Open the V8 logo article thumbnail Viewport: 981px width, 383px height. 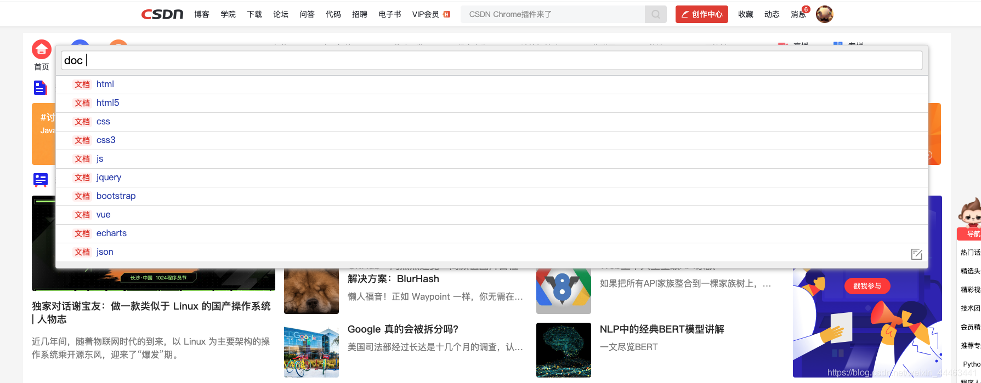point(564,291)
